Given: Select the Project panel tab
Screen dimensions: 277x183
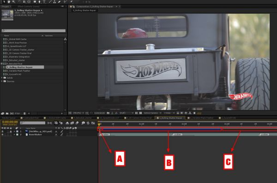Looking at the screenshot, I should coord(6,6).
